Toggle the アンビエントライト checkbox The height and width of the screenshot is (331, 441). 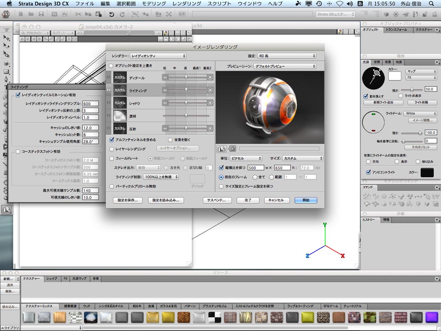click(368, 172)
